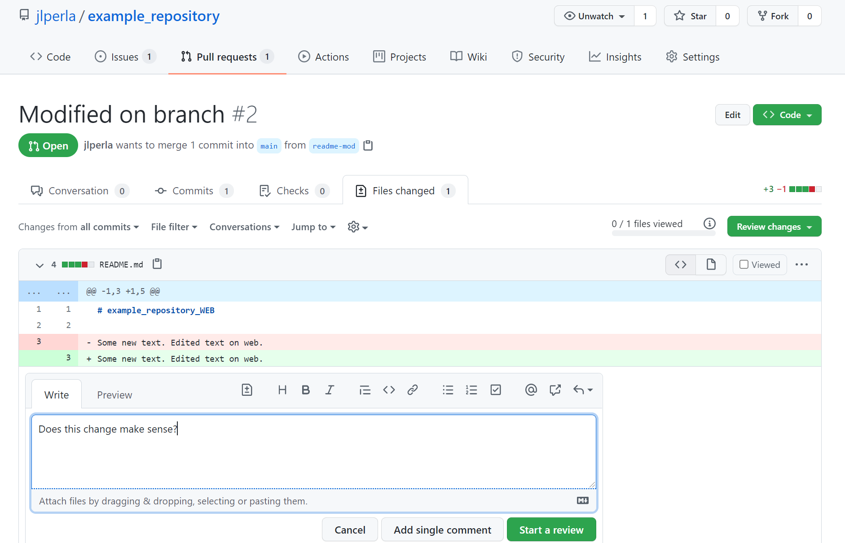Mark README.md as Viewed
Image resolution: width=845 pixels, height=543 pixels.
point(760,265)
